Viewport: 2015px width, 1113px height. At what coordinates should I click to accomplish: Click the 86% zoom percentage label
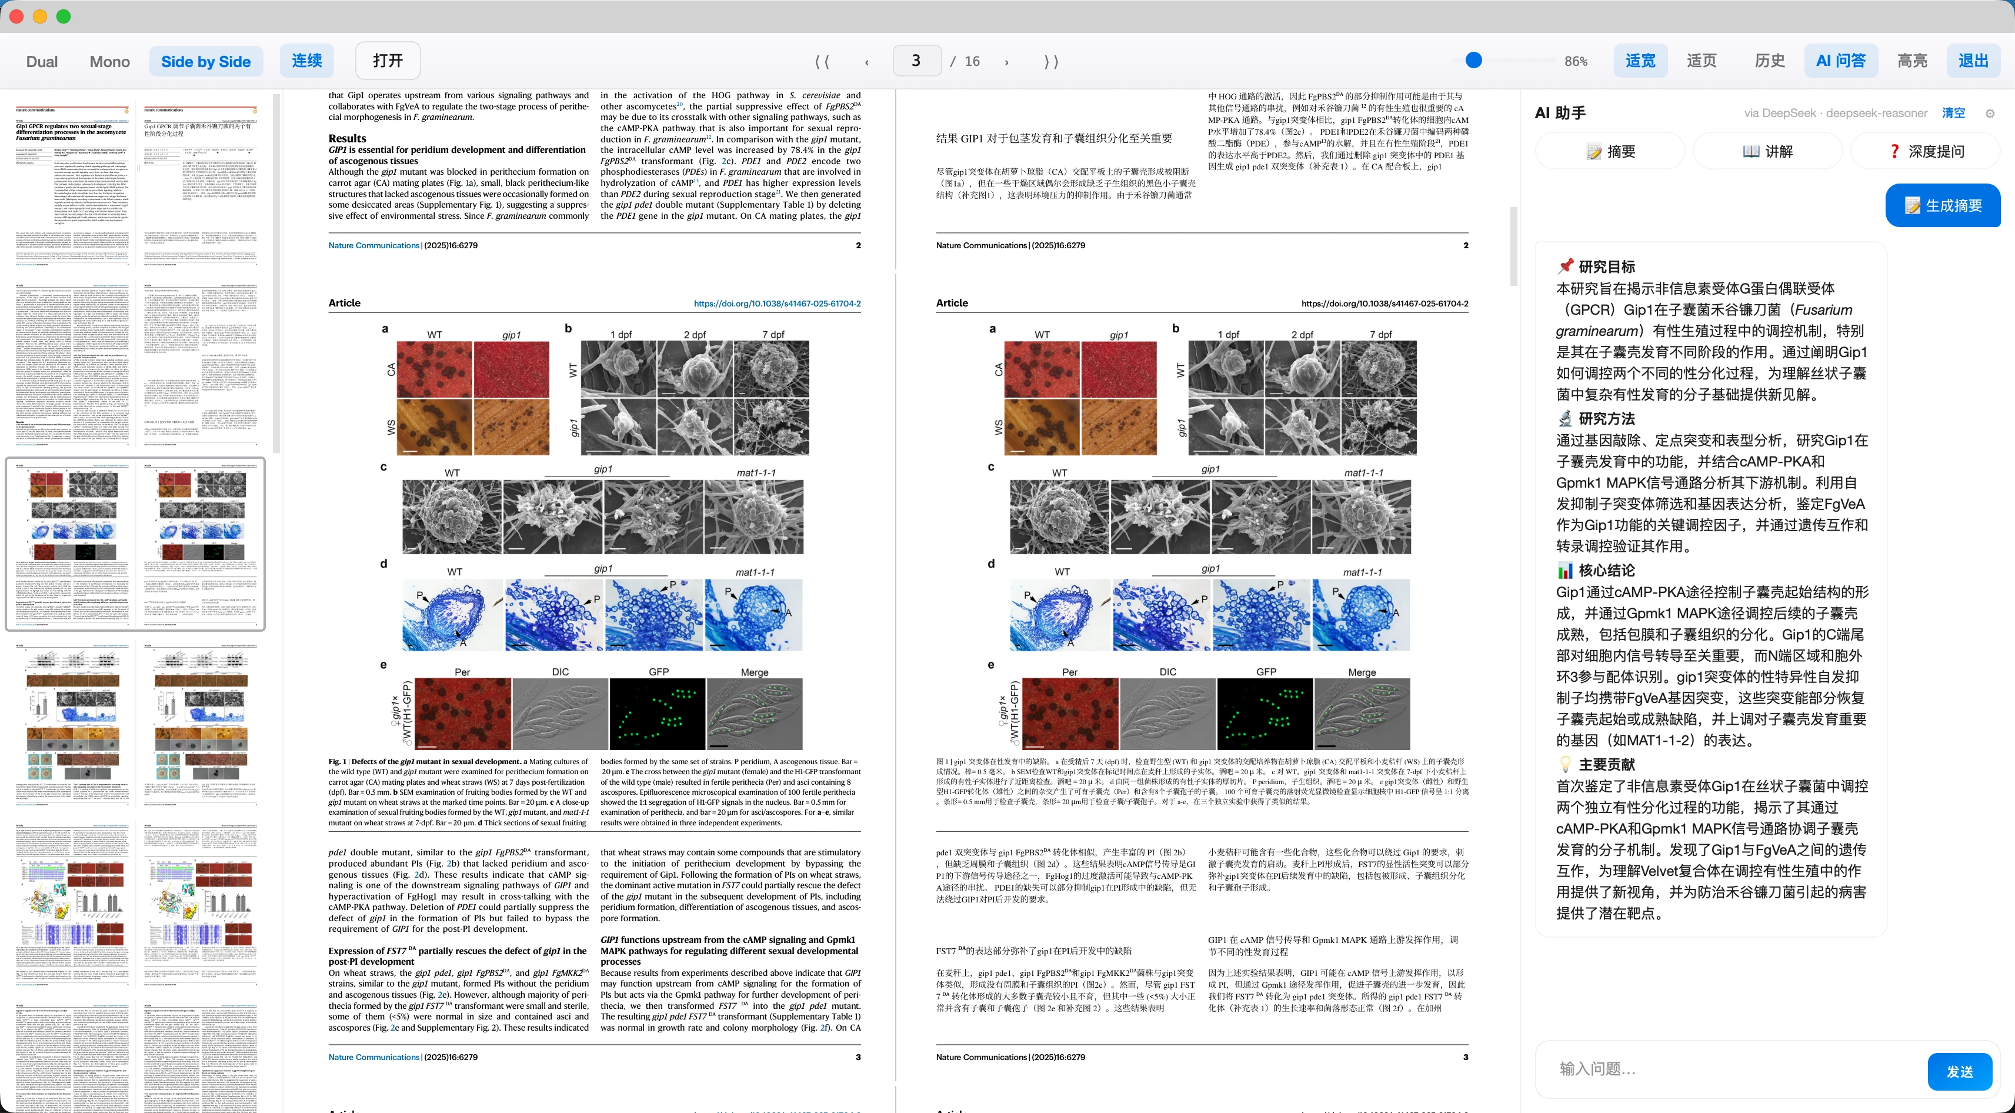(1576, 61)
